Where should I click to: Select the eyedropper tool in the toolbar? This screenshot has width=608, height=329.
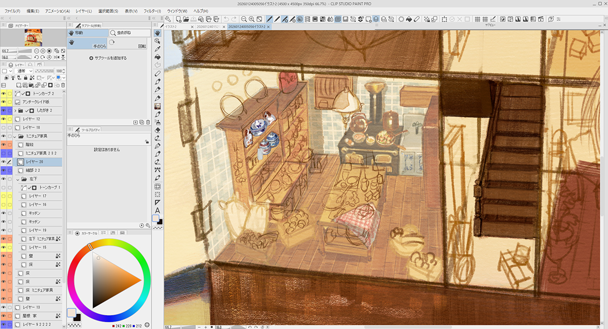click(158, 49)
